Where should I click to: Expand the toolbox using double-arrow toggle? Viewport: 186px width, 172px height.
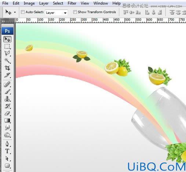point(3,21)
